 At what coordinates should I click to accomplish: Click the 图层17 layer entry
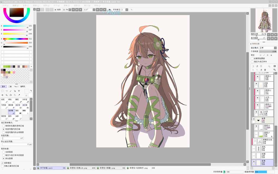(264, 134)
